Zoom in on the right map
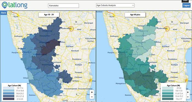 (x=188, y=92)
